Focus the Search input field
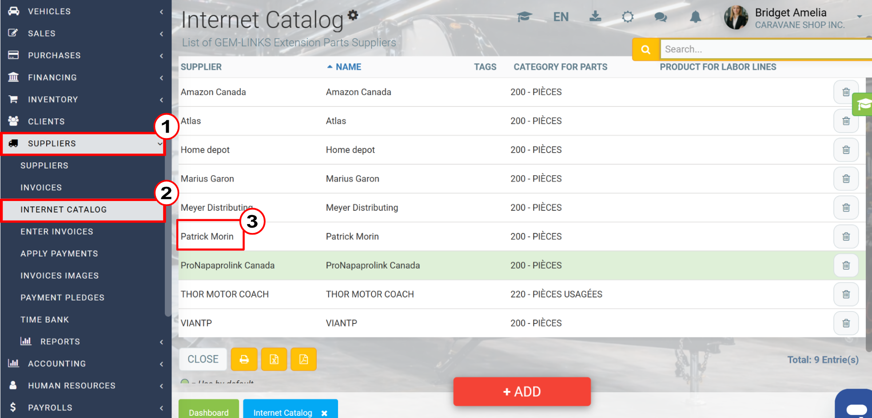Screen dimensions: 872x418 [x=766, y=49]
